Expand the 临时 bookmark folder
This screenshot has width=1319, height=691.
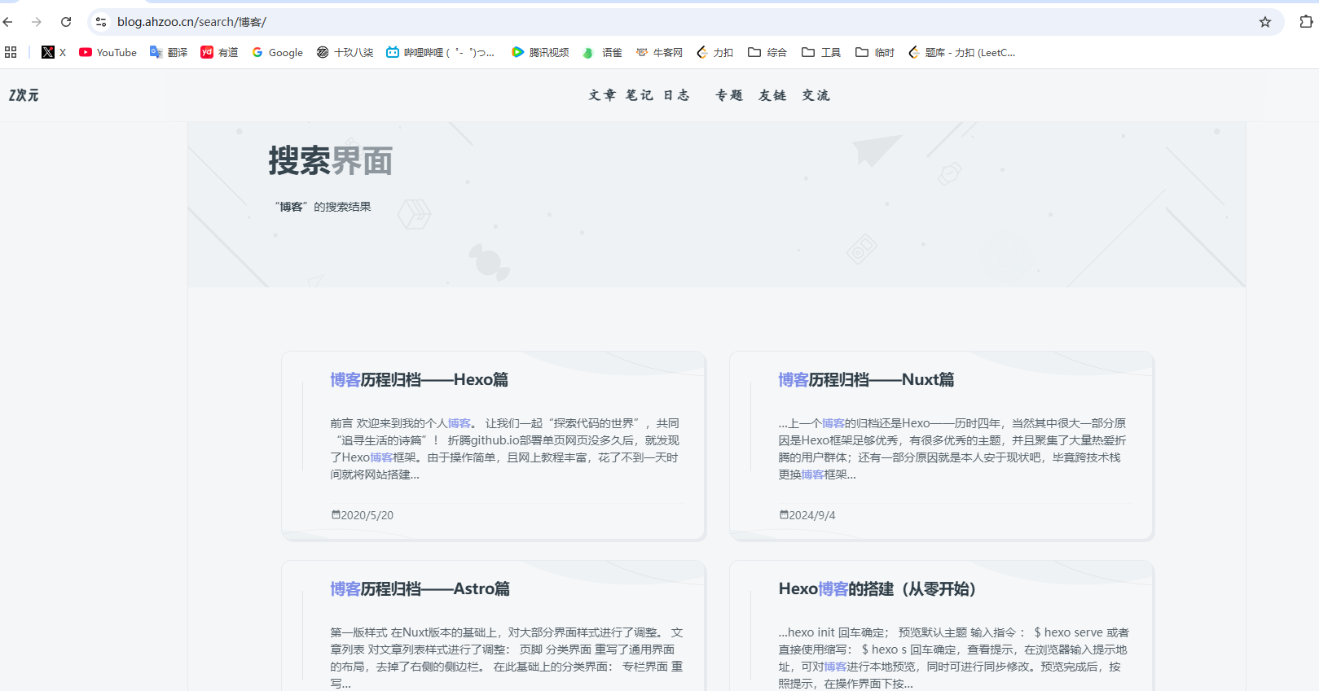[875, 52]
